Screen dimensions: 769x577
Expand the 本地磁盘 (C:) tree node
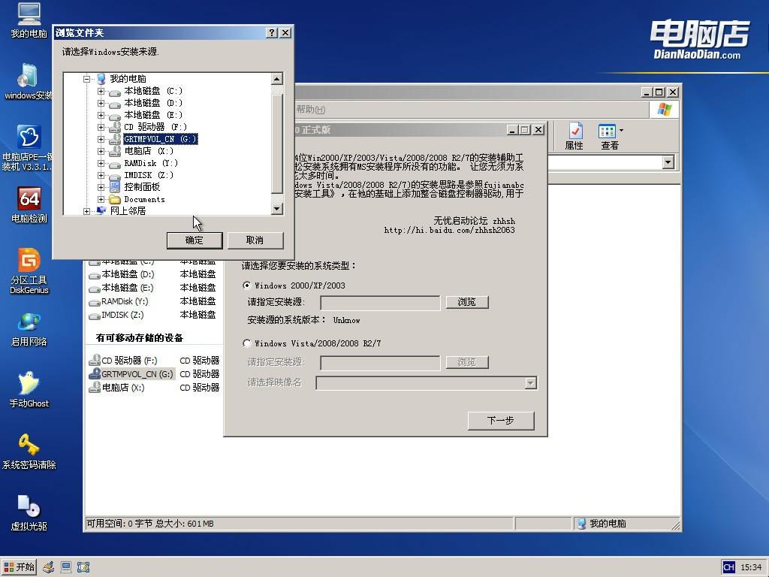[101, 91]
